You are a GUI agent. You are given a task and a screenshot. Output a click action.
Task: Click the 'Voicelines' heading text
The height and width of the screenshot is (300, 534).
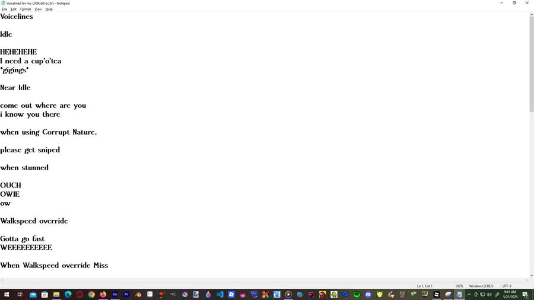coord(17,17)
